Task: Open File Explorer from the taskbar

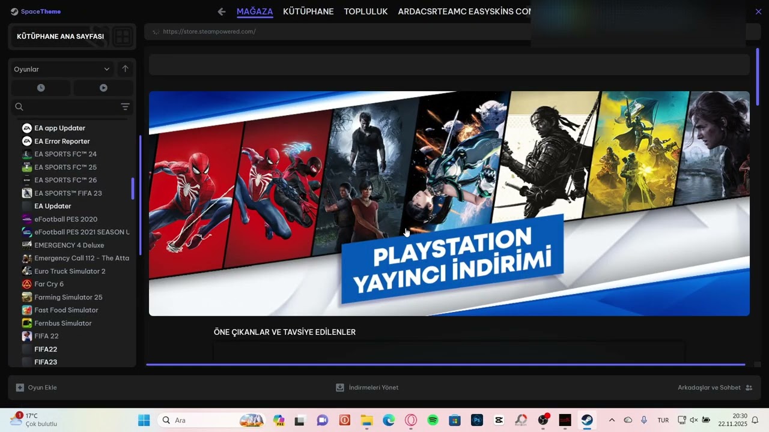Action: pyautogui.click(x=366, y=420)
